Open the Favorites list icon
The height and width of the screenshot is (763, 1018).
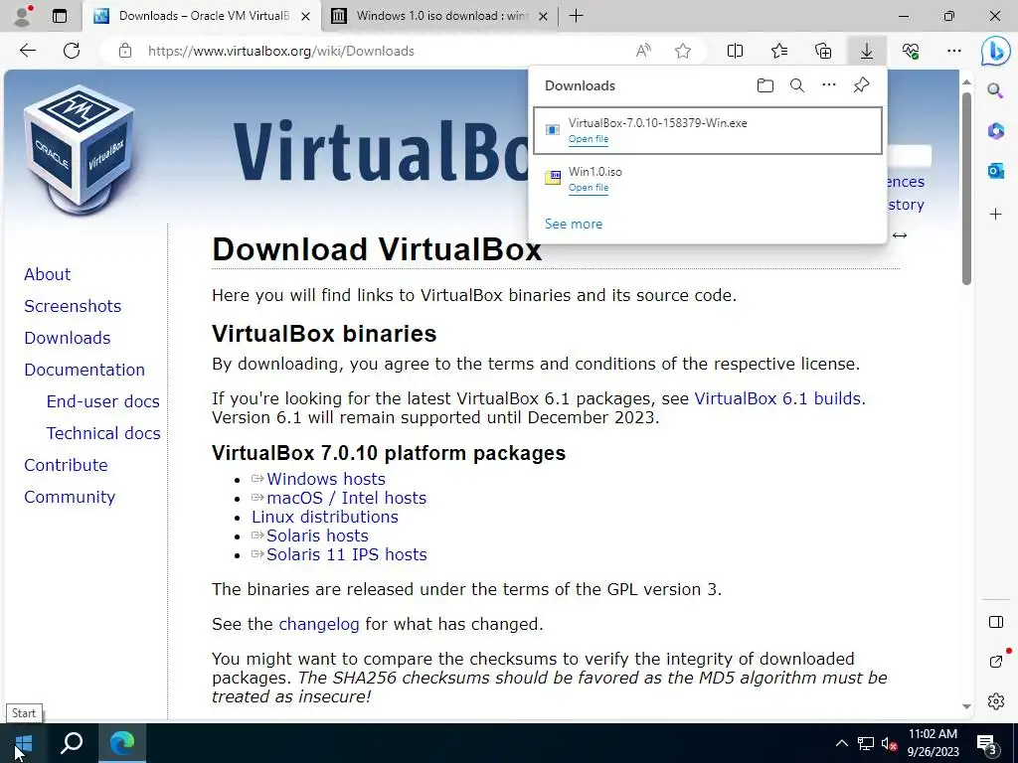point(779,51)
